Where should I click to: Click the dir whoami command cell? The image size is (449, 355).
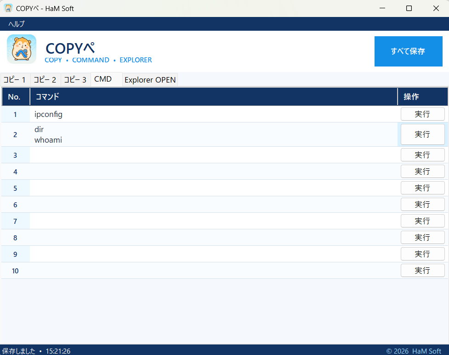point(214,135)
